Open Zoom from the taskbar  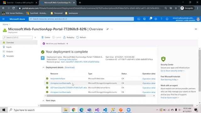(128, 110)
